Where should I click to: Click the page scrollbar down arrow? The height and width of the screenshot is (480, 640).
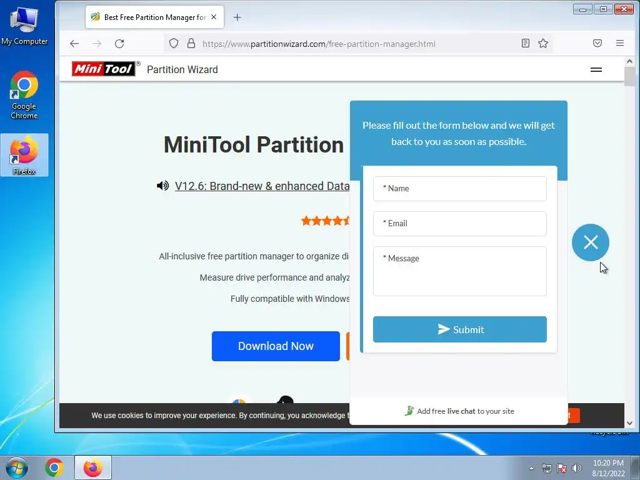tap(629, 423)
